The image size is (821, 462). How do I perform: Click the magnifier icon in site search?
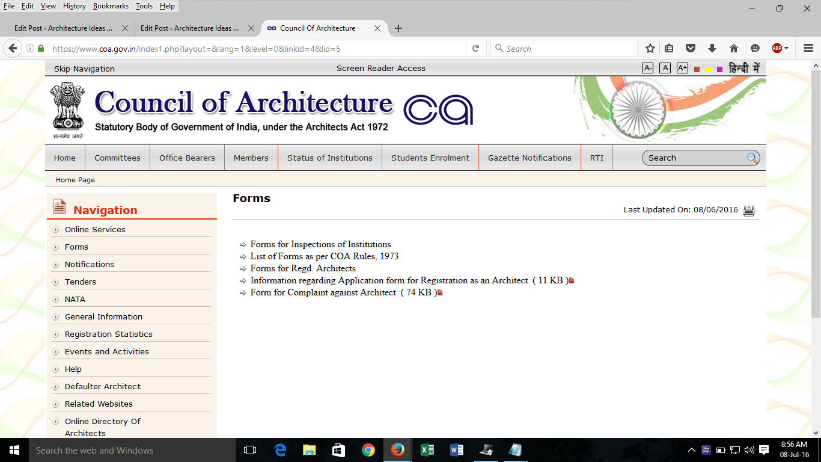(752, 158)
